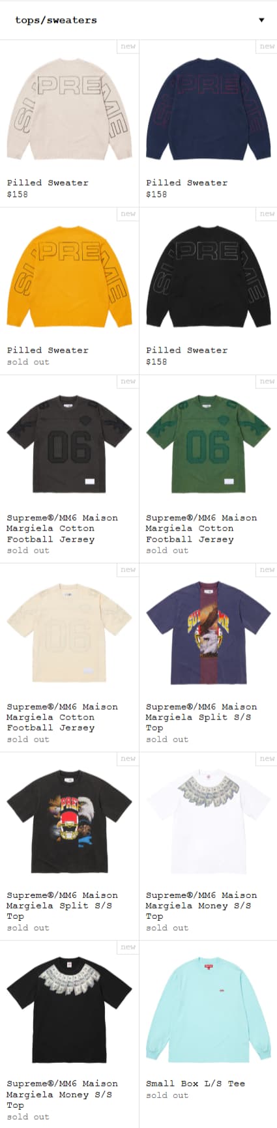Open the tops/sweaters category dropdown

(138, 20)
